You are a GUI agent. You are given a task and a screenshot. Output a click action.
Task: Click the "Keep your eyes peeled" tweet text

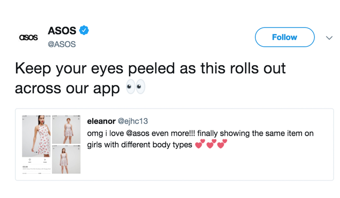150,68
